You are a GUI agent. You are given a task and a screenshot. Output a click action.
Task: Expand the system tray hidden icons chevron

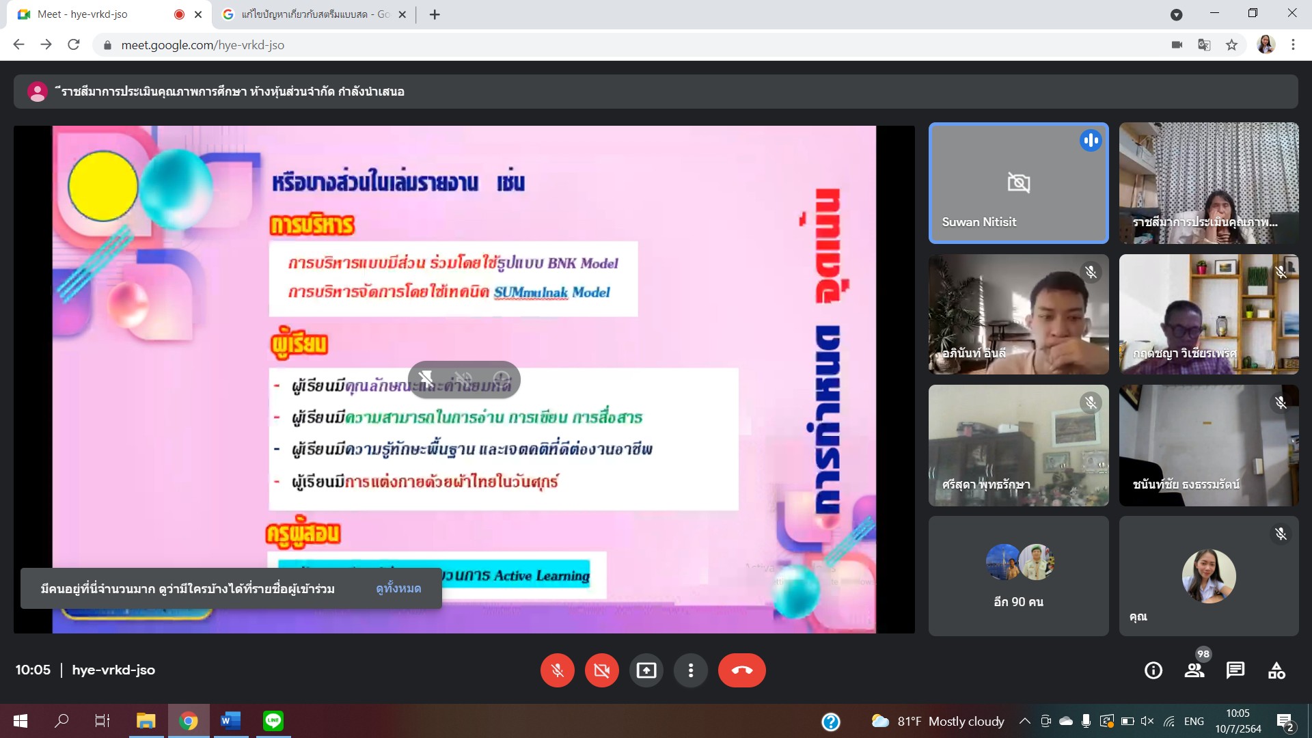1024,721
